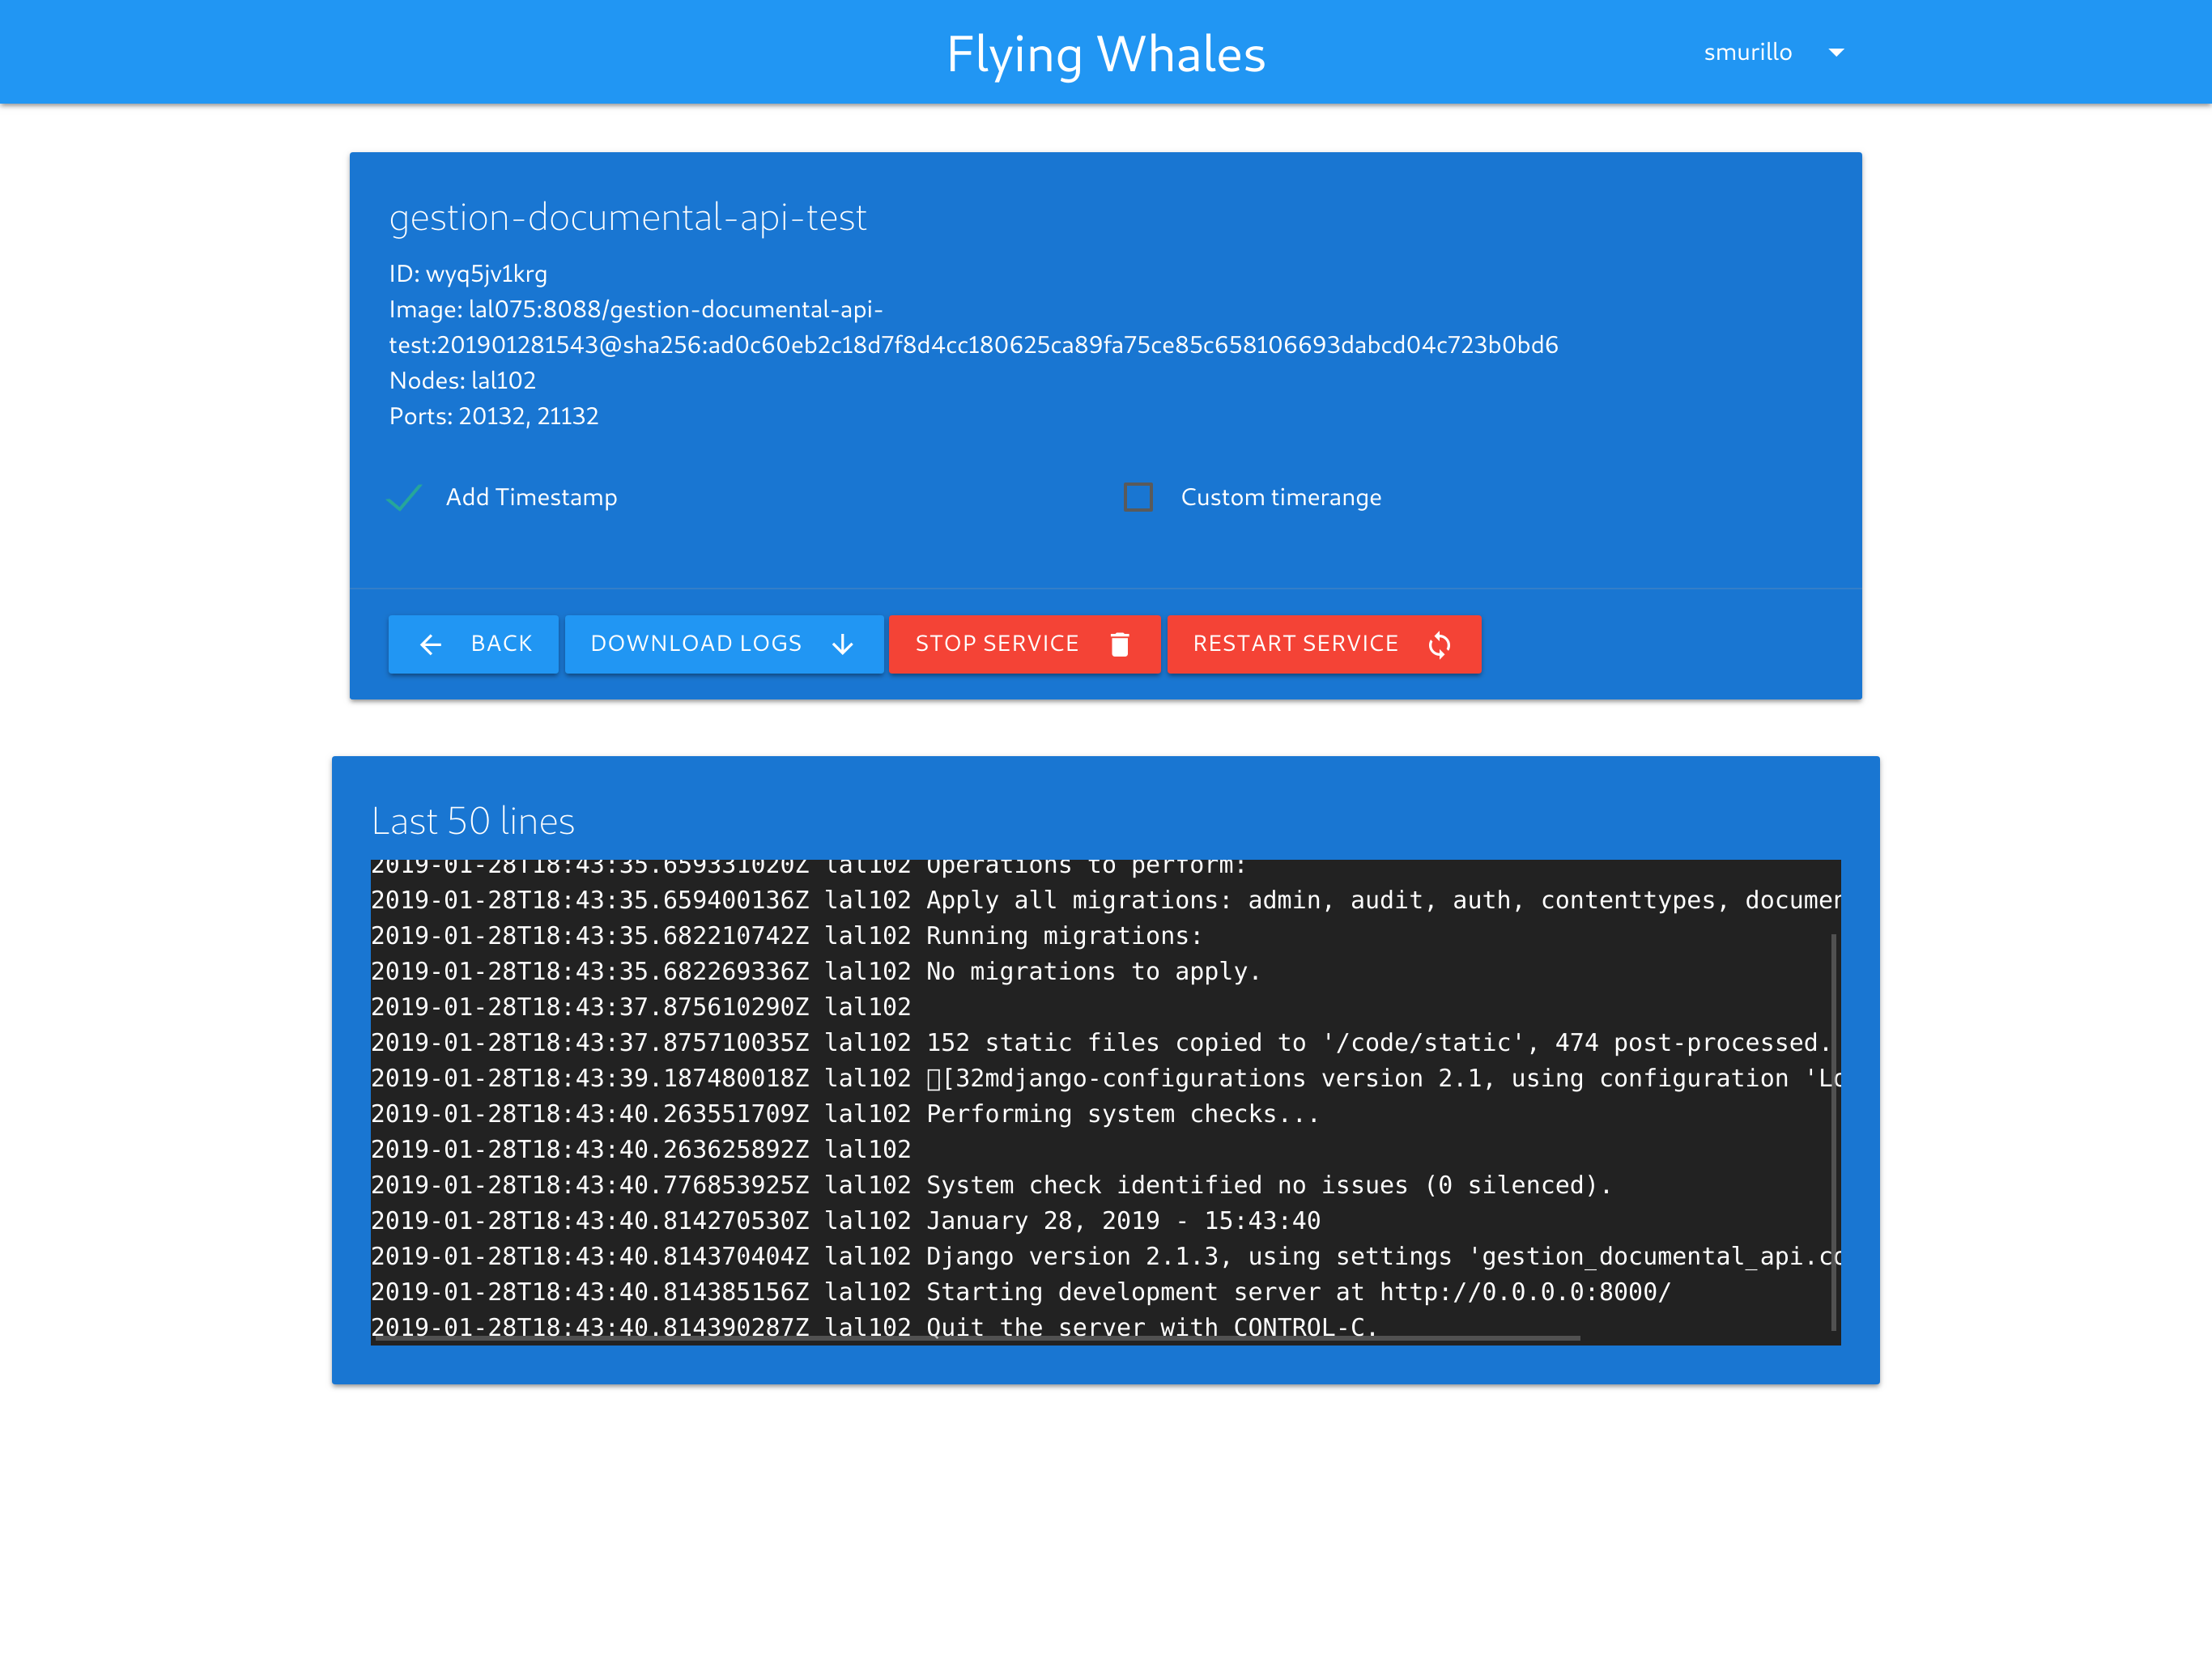Image resolution: width=2212 pixels, height=1658 pixels.
Task: Toggle the Add Timestamp checkmark
Action: click(404, 497)
